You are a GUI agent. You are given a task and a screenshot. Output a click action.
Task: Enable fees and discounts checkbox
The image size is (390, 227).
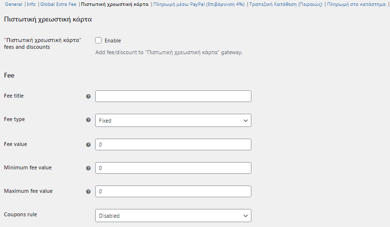pos(99,41)
